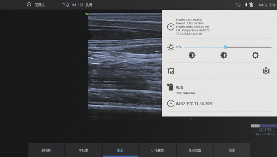
Task: Open system settings with the gear icon
Action: pyautogui.click(x=266, y=71)
